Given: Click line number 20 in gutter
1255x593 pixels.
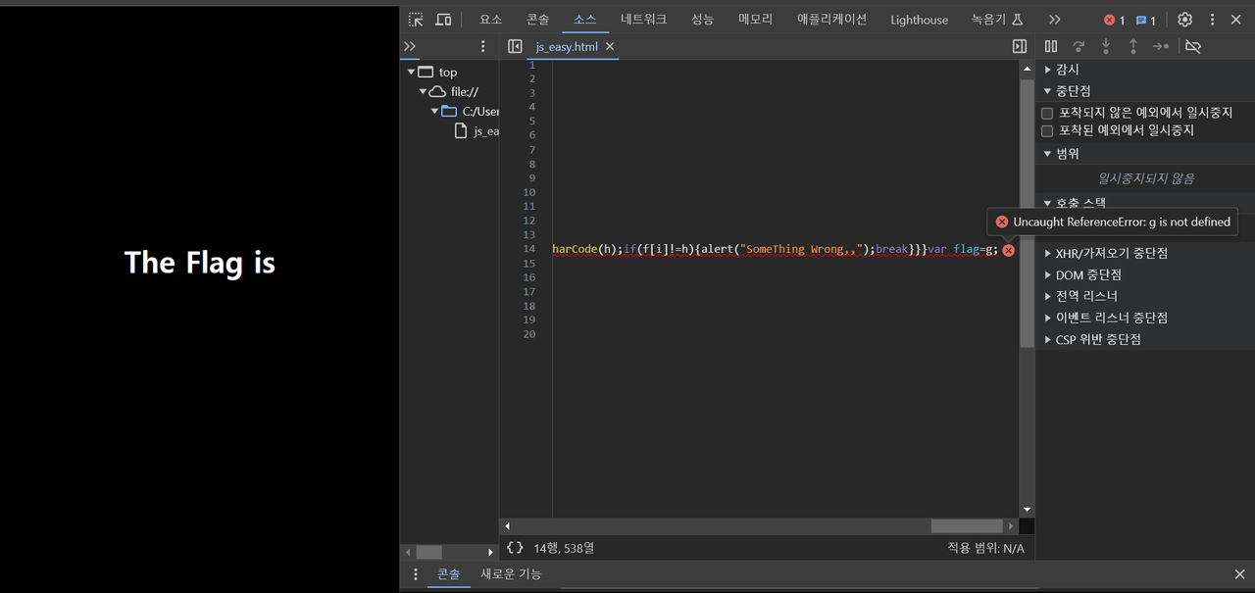Looking at the screenshot, I should coord(529,334).
